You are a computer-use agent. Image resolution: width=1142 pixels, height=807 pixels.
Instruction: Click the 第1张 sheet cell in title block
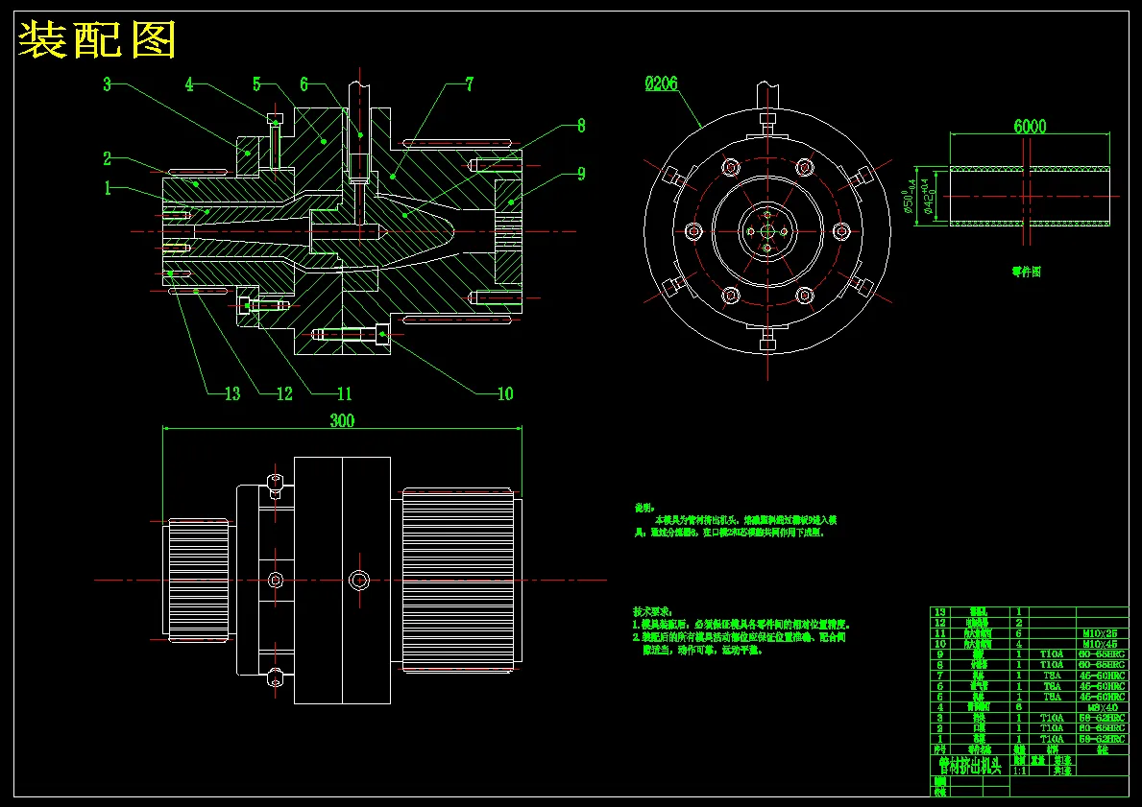(1062, 760)
